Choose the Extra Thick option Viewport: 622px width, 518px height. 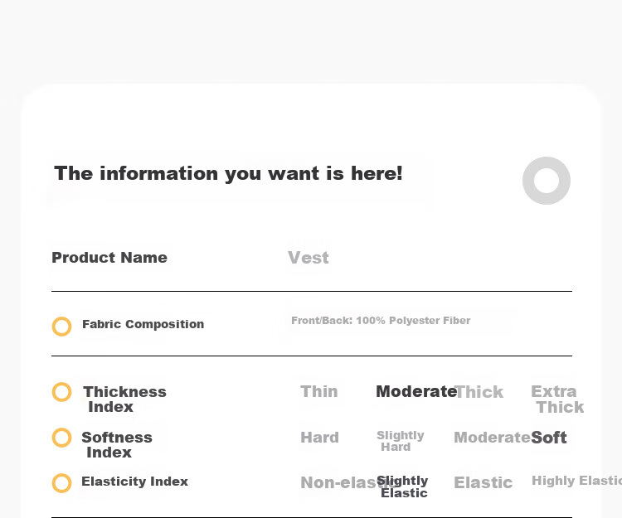[x=557, y=399]
